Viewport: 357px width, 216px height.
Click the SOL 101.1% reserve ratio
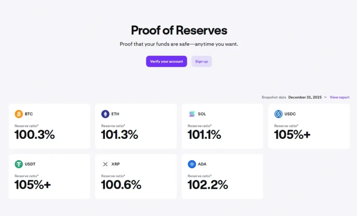pos(204,134)
